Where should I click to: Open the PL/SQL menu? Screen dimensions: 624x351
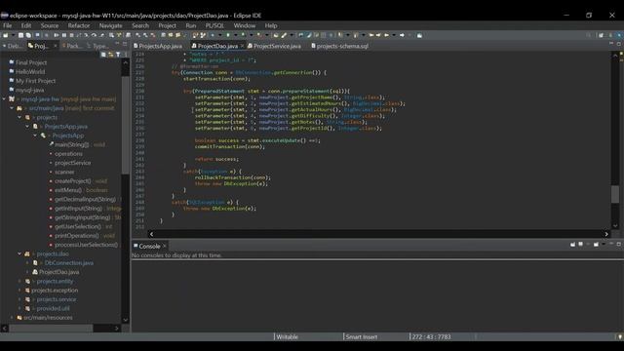click(214, 25)
